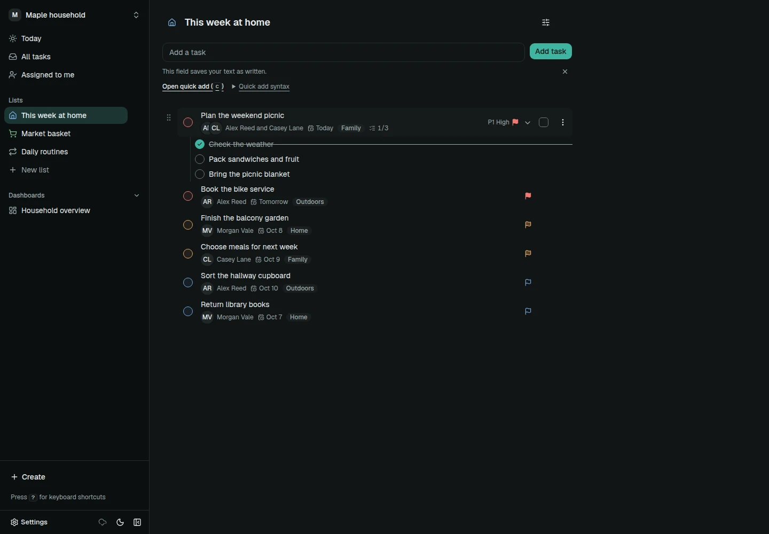The height and width of the screenshot is (534, 769).
Task: Dismiss the 'saves your text as written' hint
Action: [566, 72]
